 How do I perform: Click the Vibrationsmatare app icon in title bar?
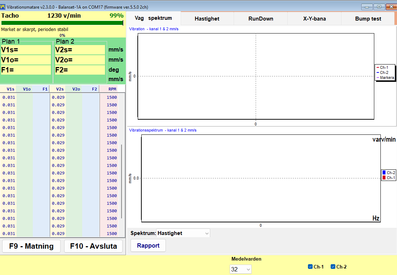pos(3,7)
